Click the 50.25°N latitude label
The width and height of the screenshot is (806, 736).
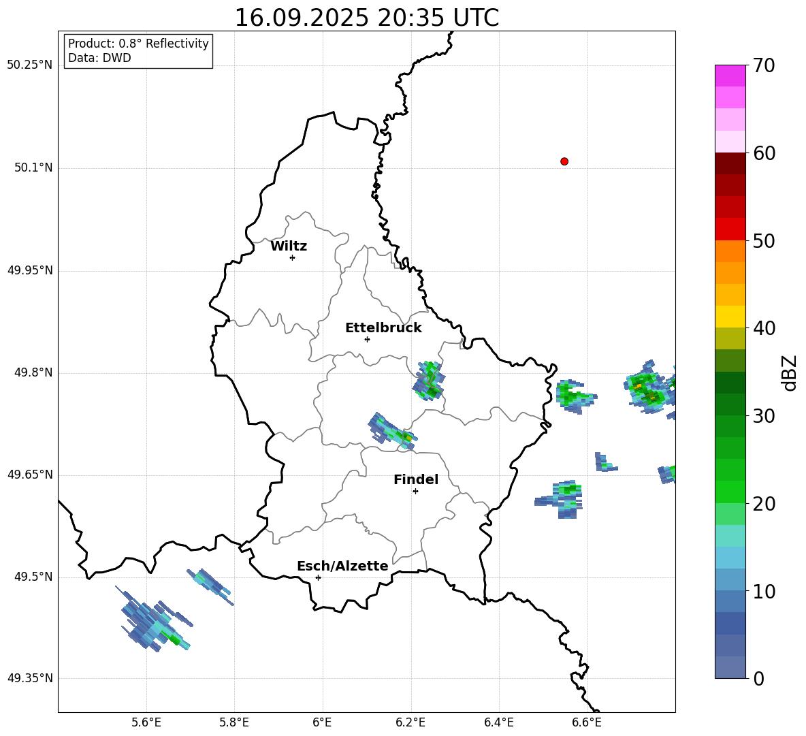pos(30,65)
